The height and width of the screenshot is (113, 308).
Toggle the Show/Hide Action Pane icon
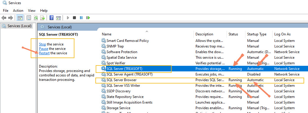click(58, 18)
